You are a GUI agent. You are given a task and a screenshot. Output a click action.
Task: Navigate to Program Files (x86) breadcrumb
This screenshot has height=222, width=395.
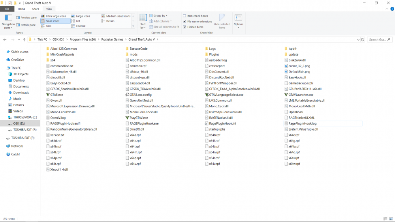click(83, 39)
